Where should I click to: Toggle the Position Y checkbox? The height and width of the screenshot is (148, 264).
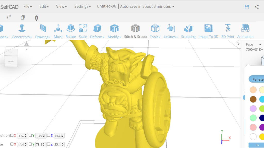30,135
